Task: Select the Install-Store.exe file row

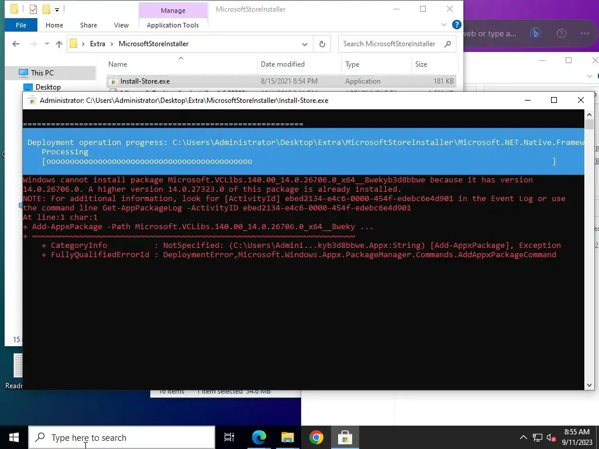Action: (281, 81)
